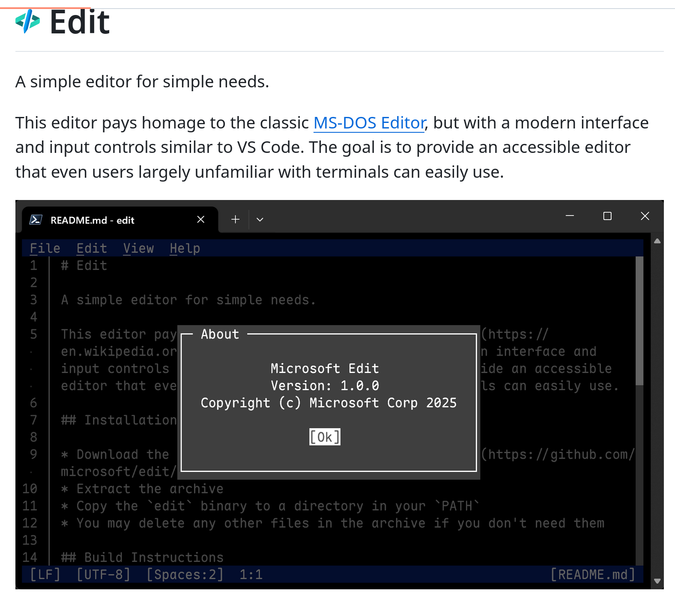Click the large 'Edit' page heading
675x600 pixels.
click(80, 22)
